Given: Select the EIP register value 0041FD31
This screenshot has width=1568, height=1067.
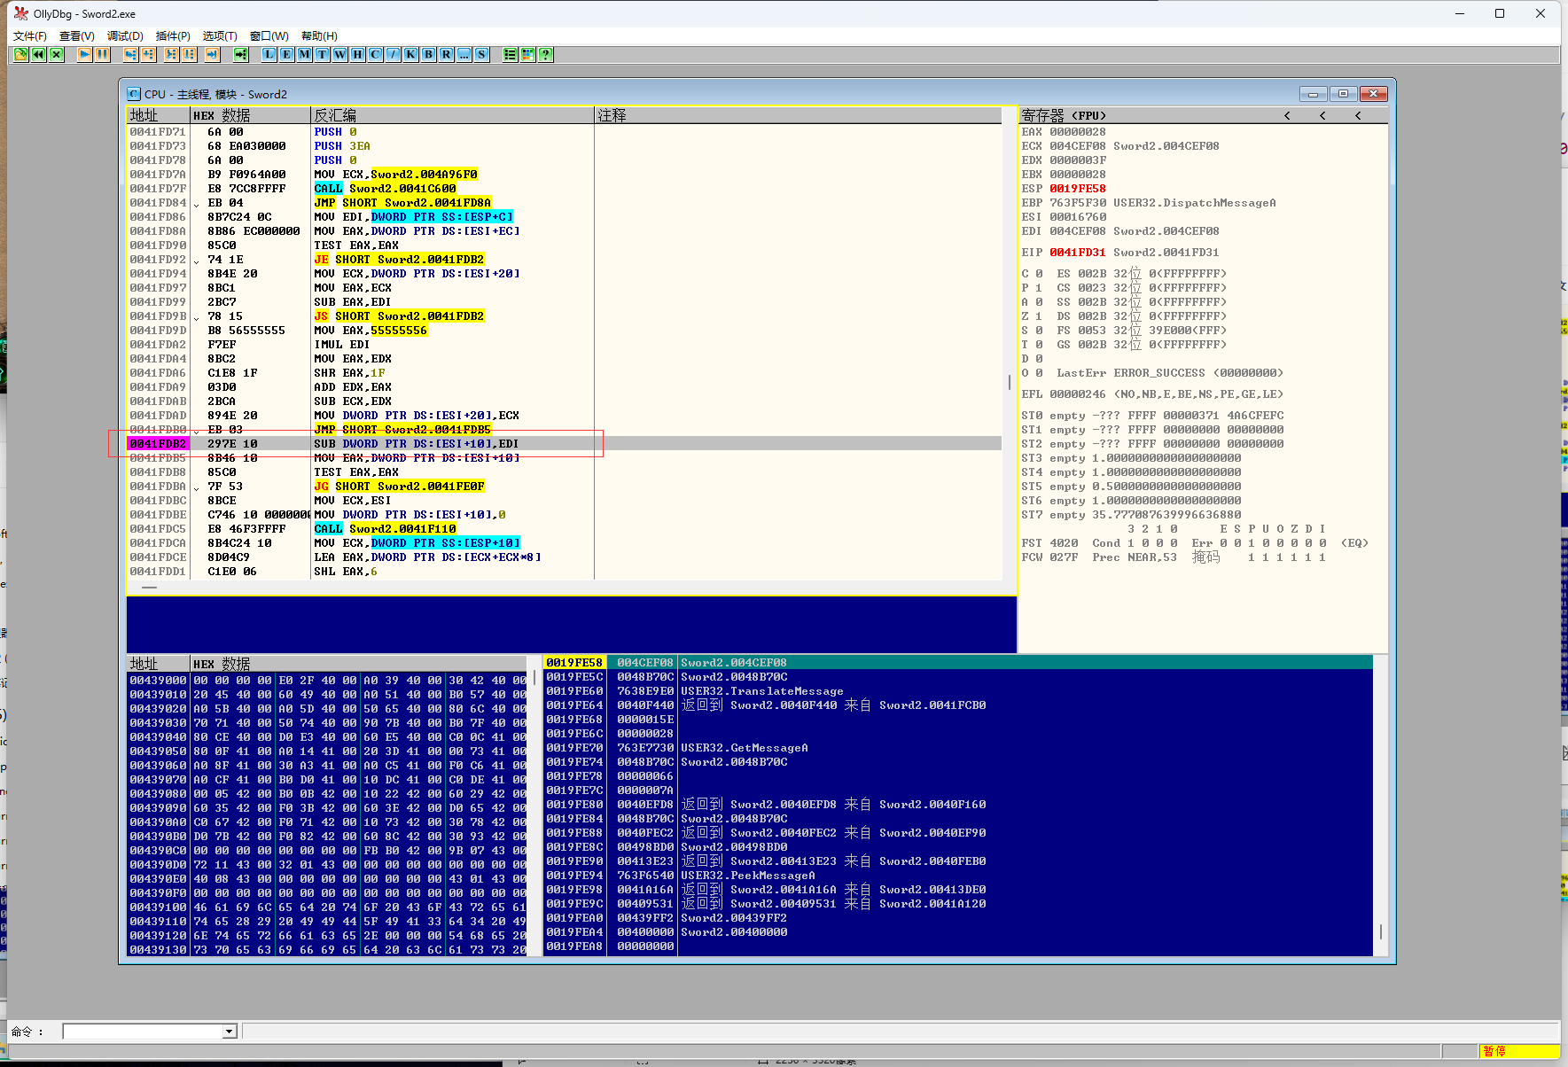Looking at the screenshot, I should [x=1077, y=253].
